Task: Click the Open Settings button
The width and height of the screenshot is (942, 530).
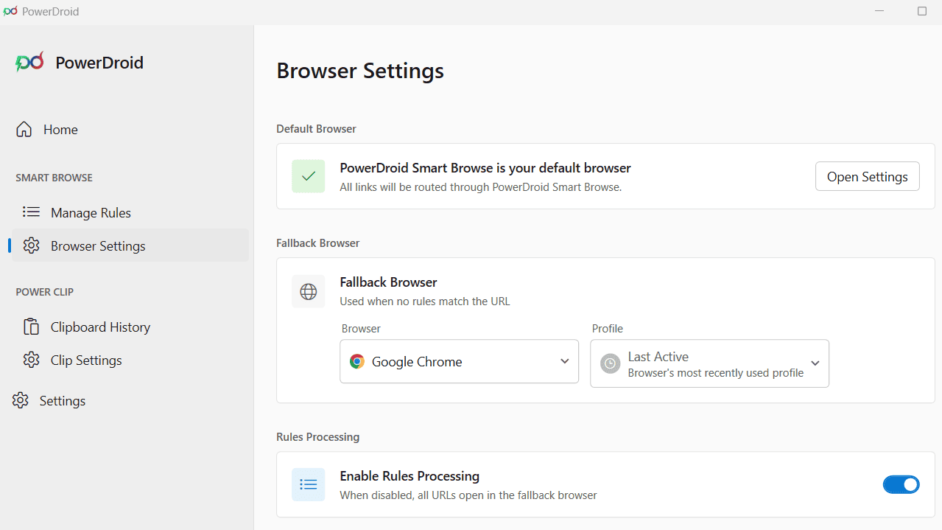Action: click(867, 176)
